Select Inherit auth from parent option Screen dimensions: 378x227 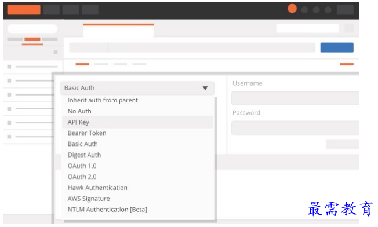(x=103, y=100)
